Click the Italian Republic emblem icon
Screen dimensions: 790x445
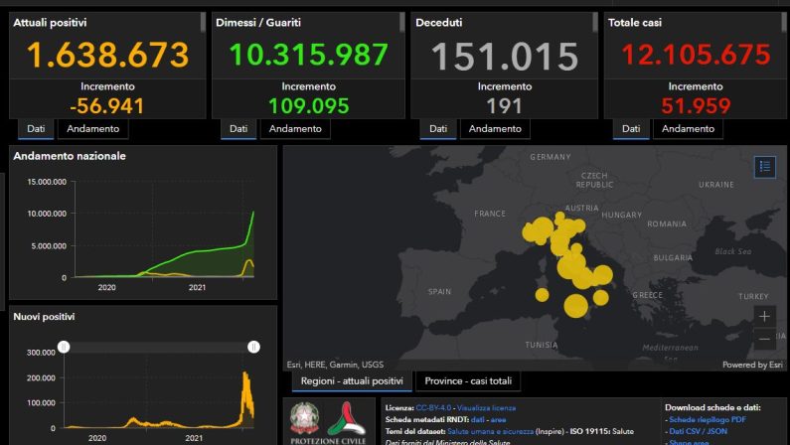[304, 418]
